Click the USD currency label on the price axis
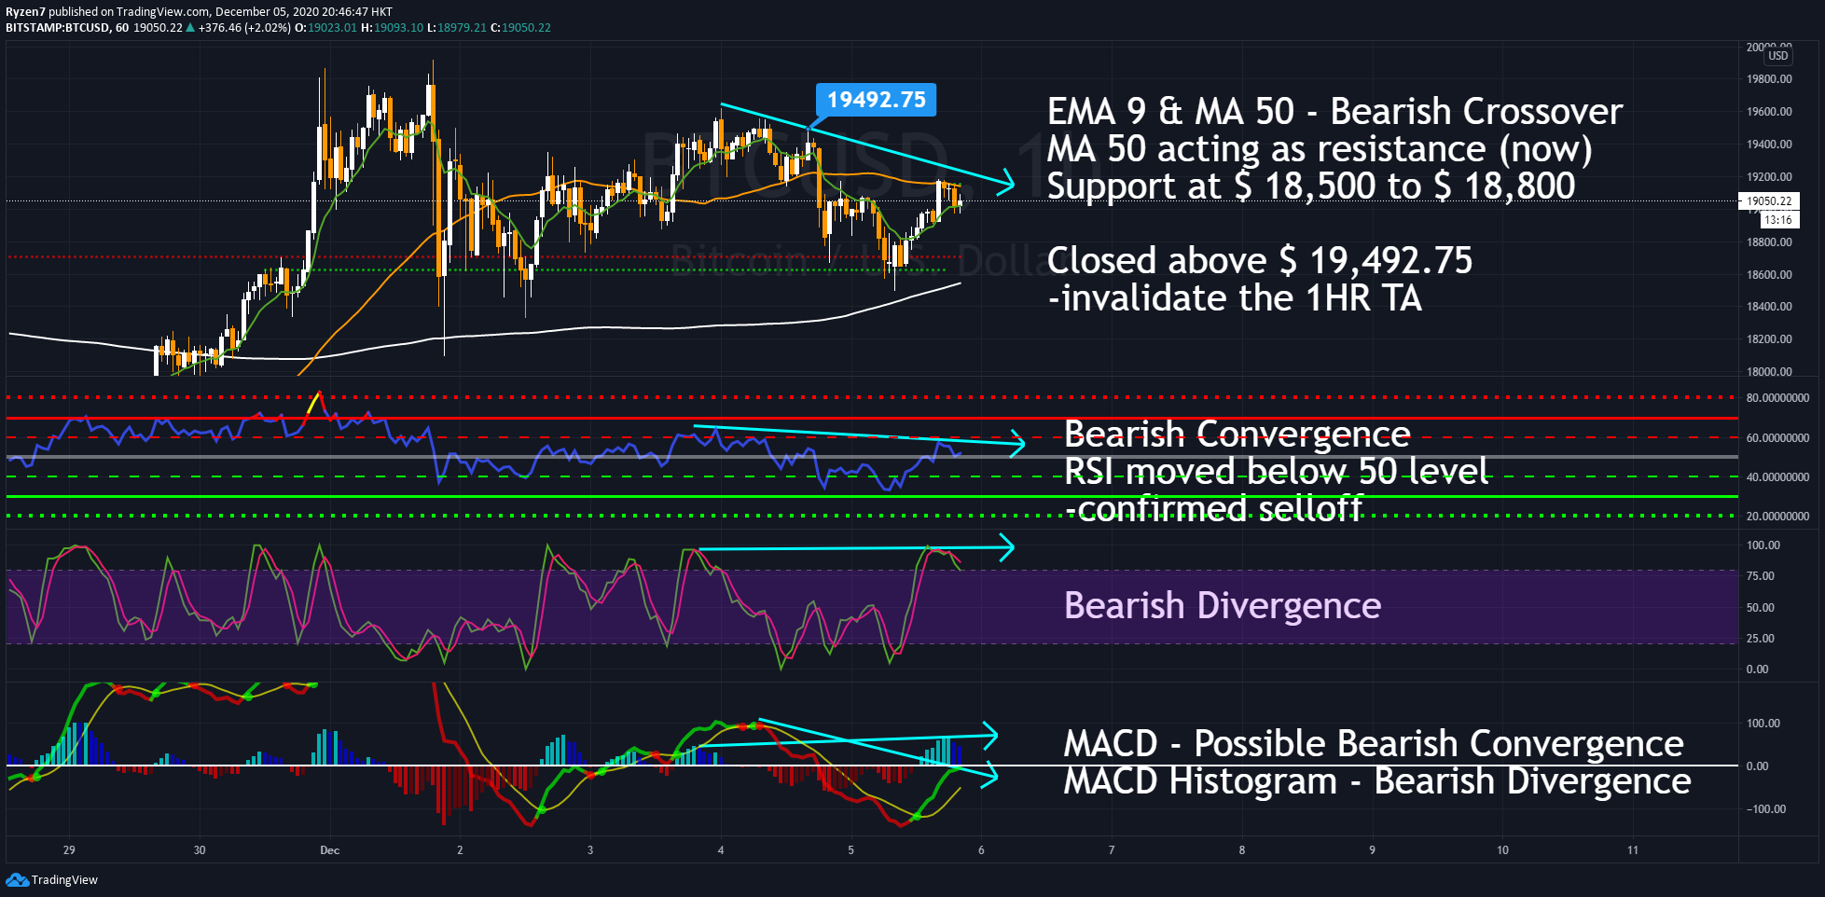The width and height of the screenshot is (1825, 897). coord(1778,56)
